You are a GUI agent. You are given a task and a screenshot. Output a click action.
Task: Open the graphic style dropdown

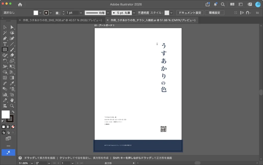pyautogui.click(x=171, y=13)
